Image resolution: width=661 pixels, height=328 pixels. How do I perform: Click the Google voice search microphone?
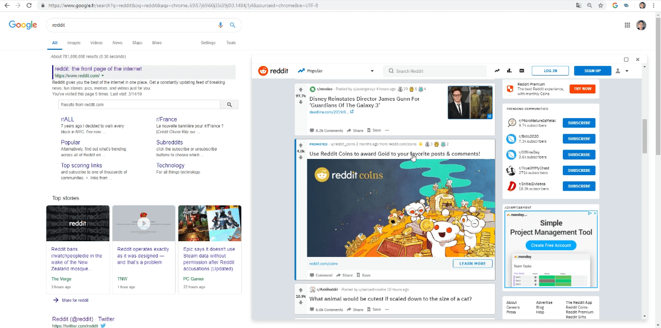point(220,25)
